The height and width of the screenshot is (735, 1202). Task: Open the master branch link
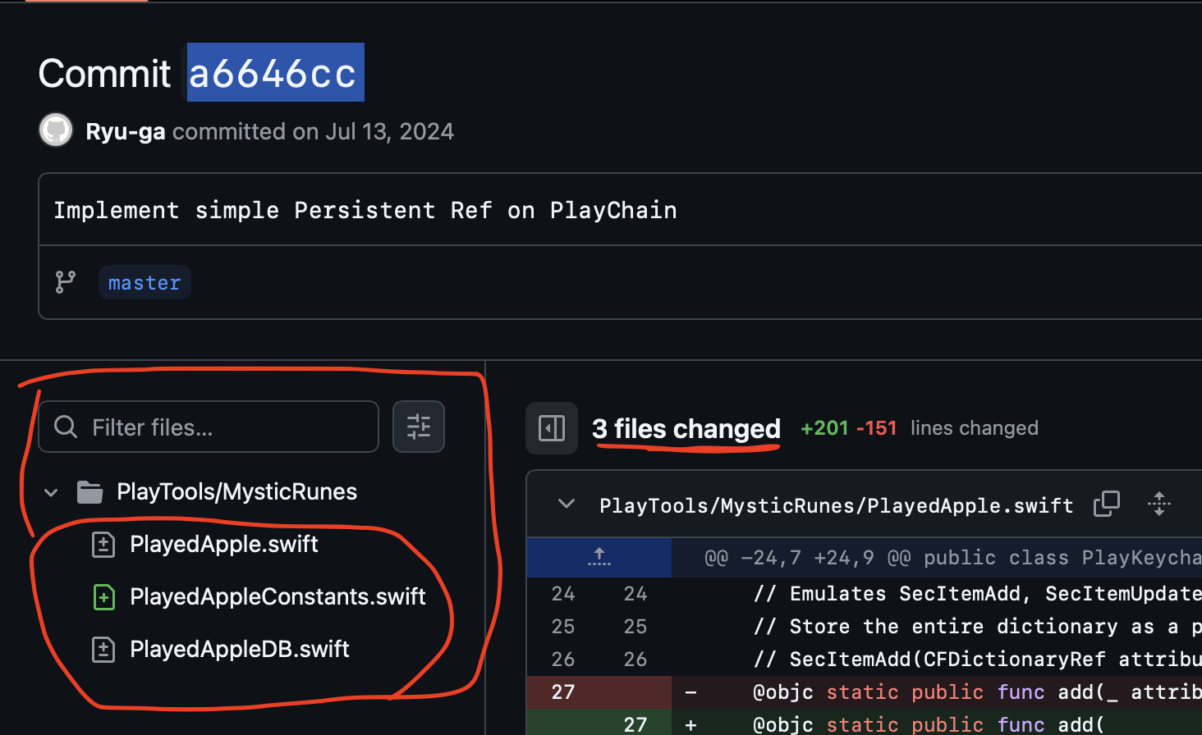(145, 283)
